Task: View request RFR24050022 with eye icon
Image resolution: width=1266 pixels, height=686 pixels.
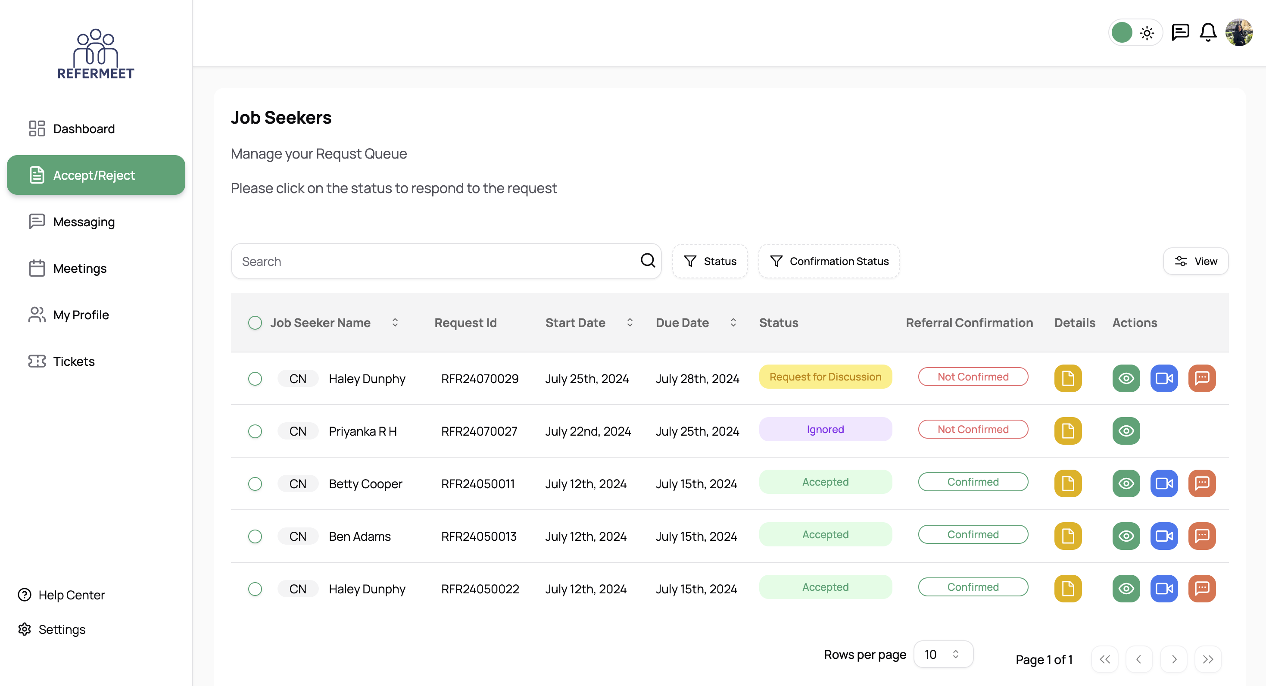Action: point(1126,589)
